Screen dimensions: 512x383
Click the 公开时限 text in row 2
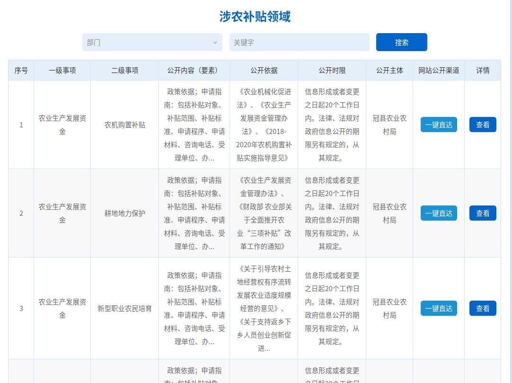click(332, 214)
